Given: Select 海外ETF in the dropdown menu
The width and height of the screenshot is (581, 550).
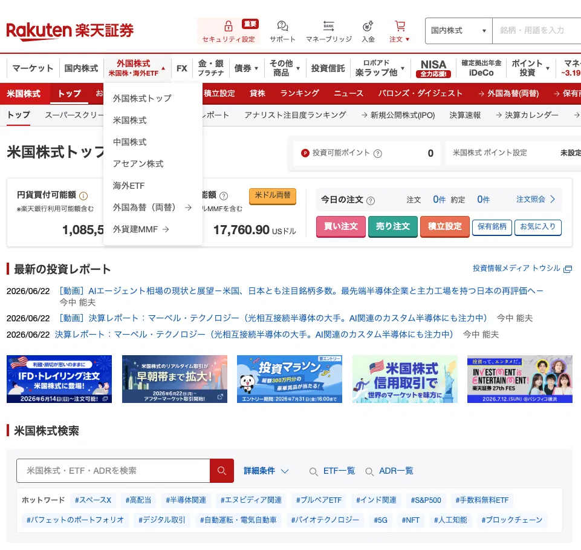Looking at the screenshot, I should click(x=129, y=186).
